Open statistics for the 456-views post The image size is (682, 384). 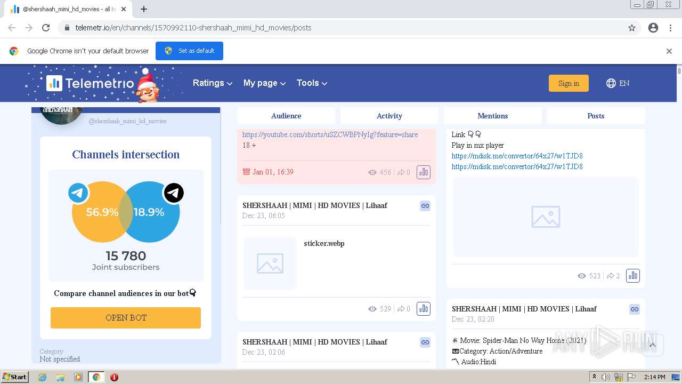click(424, 172)
